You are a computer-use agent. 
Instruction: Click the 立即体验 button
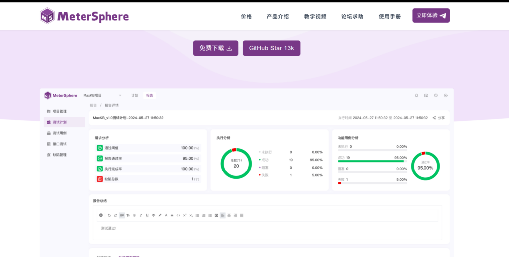pyautogui.click(x=431, y=15)
